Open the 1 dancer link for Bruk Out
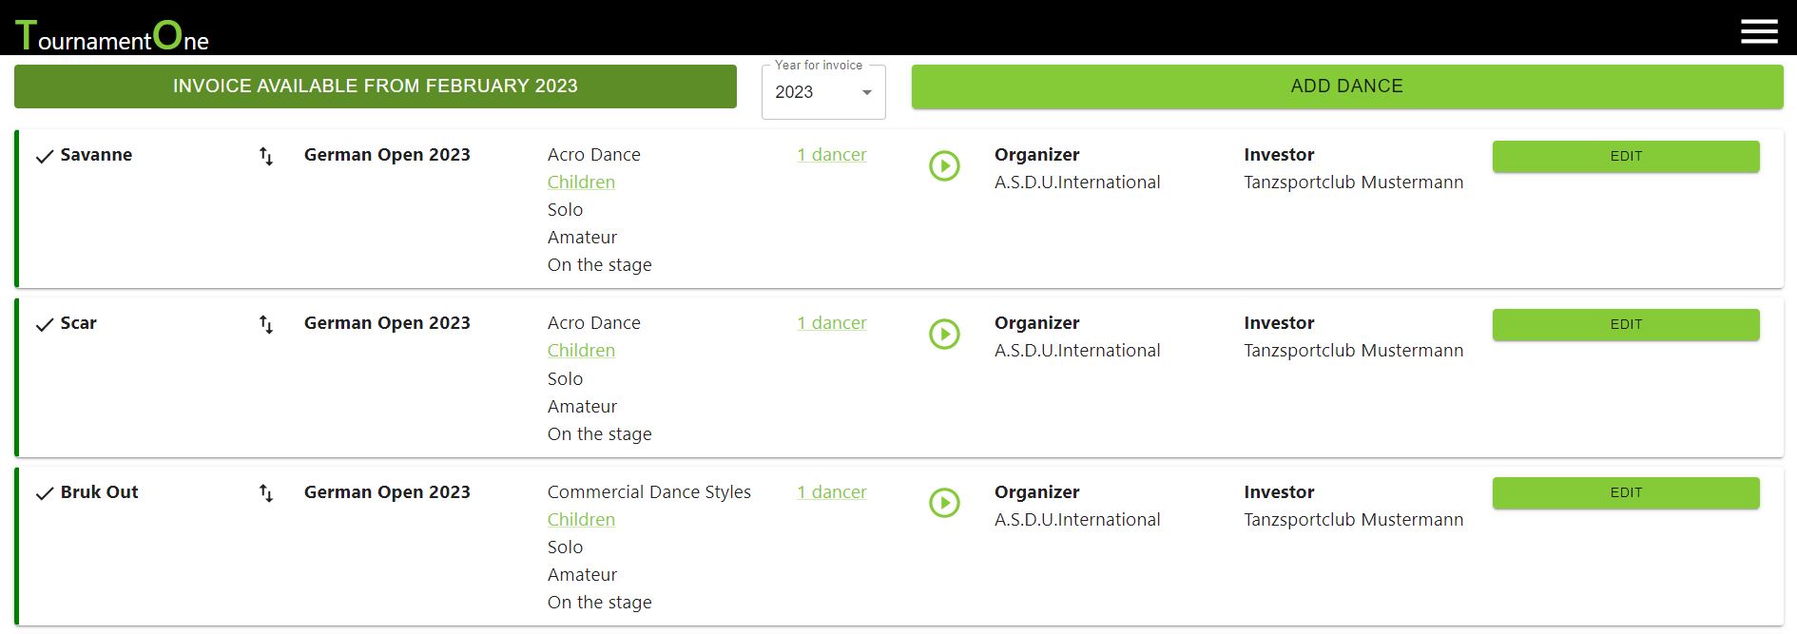This screenshot has width=1797, height=634. click(831, 491)
